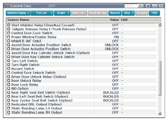The width and height of the screenshot is (168, 121).
Task: Click the list view icon in title bar
Action: coord(148,6)
